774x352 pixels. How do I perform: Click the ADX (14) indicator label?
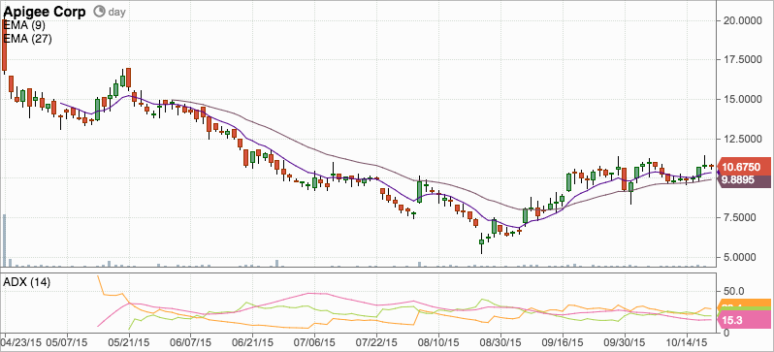(x=26, y=282)
